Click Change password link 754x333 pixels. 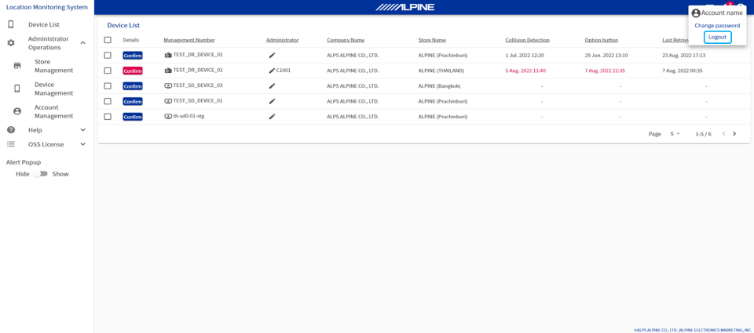pos(717,25)
